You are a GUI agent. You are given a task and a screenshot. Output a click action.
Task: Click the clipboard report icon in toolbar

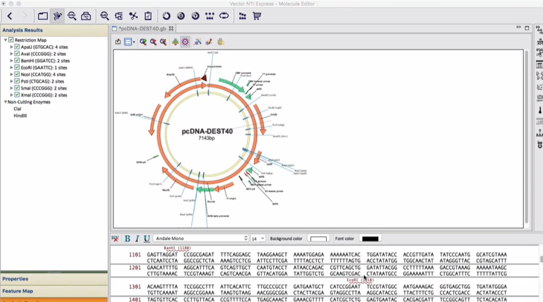pos(148,16)
